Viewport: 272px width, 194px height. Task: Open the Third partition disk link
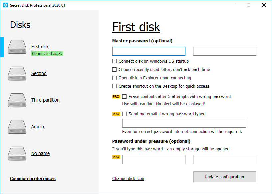click(x=45, y=100)
